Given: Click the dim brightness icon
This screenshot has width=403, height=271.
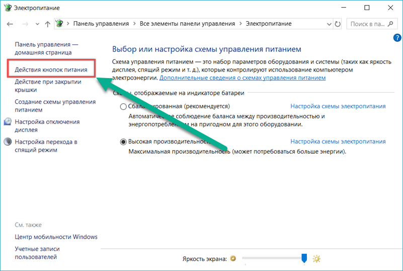Looking at the screenshot, I should pos(233,258).
